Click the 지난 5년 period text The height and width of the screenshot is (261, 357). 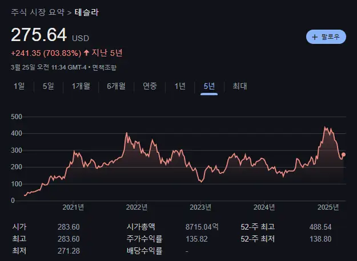point(107,53)
